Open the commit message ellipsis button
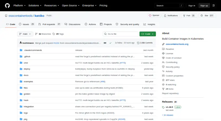Image resolution: width=221 pixels, height=121 pixels. pos(105,43)
